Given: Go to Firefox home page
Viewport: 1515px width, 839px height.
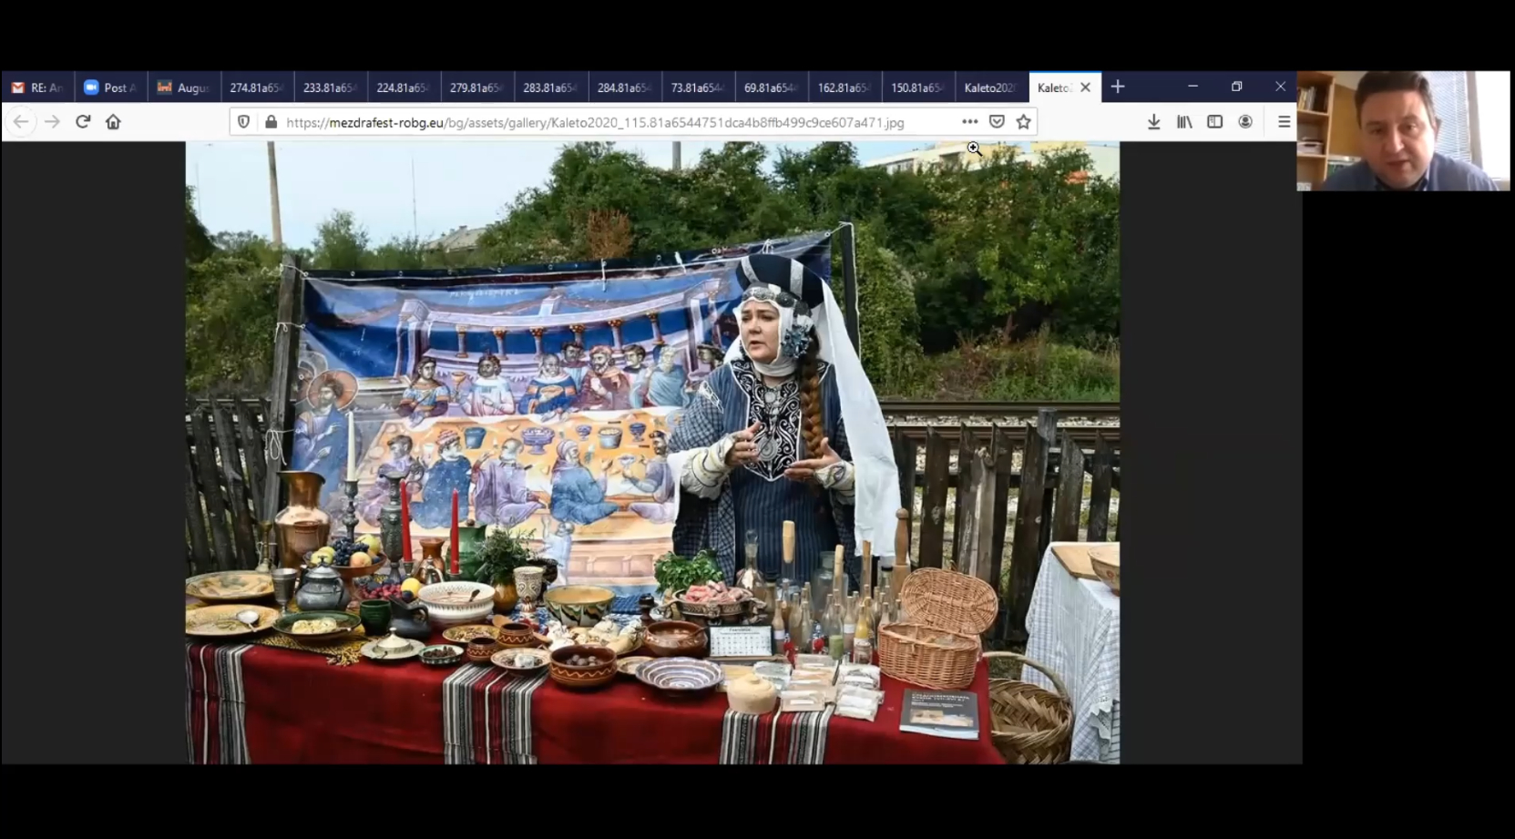Looking at the screenshot, I should click(113, 122).
